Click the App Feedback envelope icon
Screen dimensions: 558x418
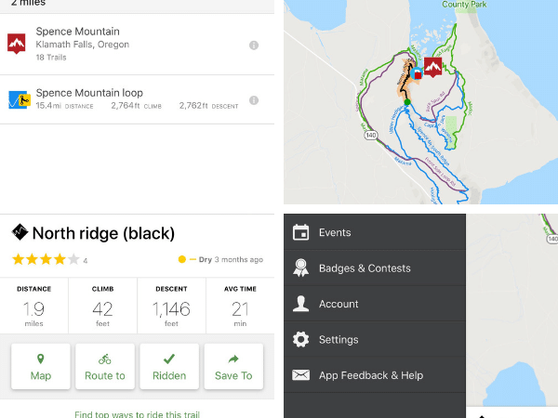point(300,375)
